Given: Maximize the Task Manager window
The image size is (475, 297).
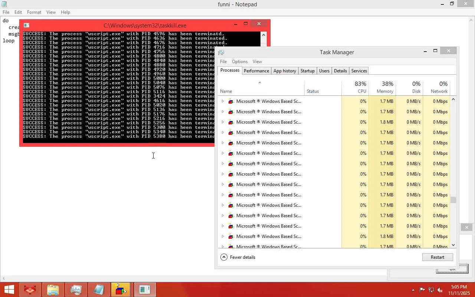Looking at the screenshot, I should pyautogui.click(x=435, y=51).
